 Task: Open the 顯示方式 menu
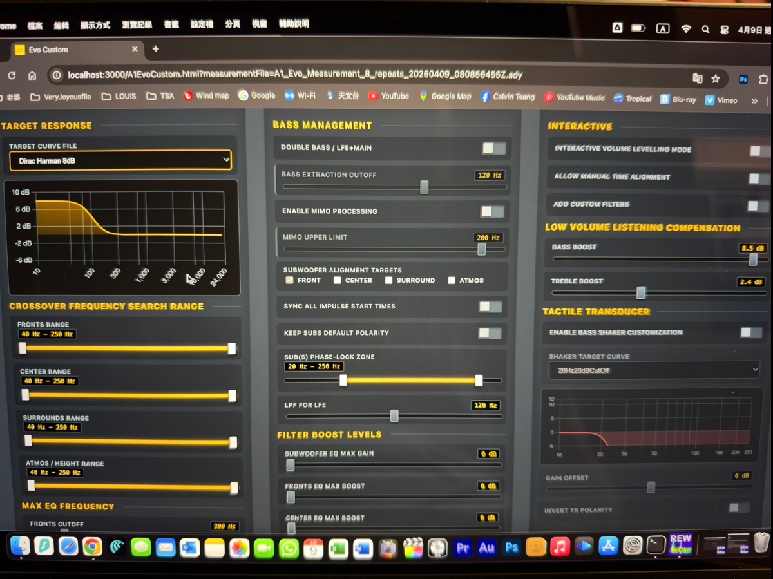click(95, 25)
